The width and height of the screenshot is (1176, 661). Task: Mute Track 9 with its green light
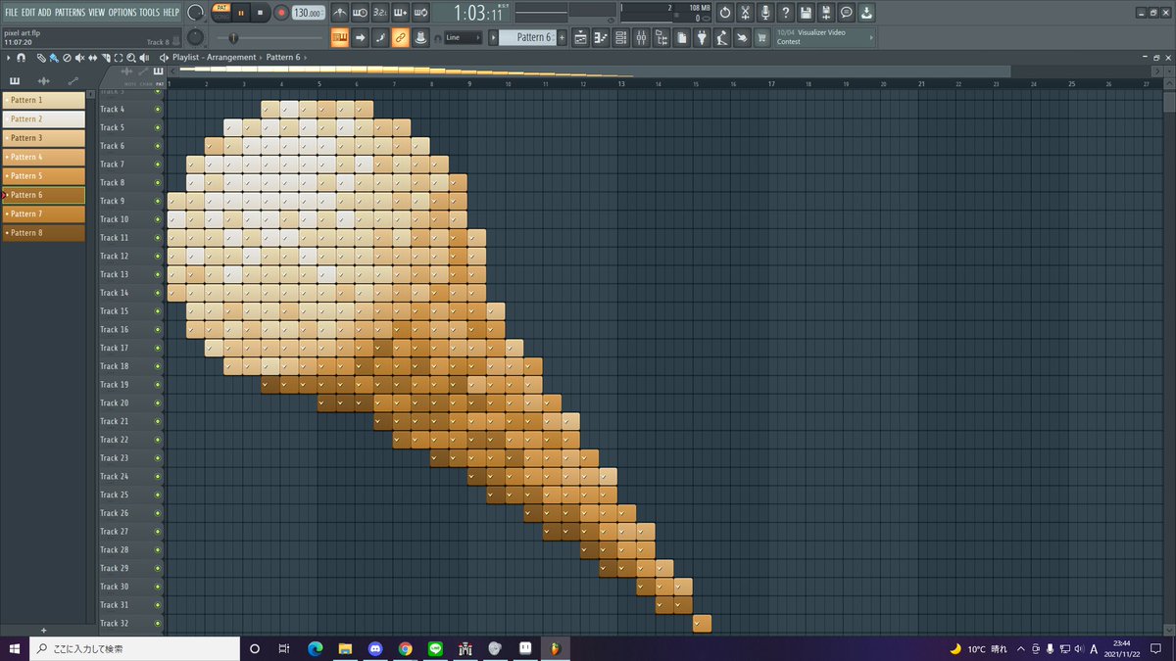click(x=158, y=201)
